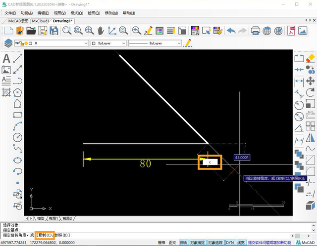Click the document tabs right arrow
This screenshot has width=317, height=246.
pos(310,20)
